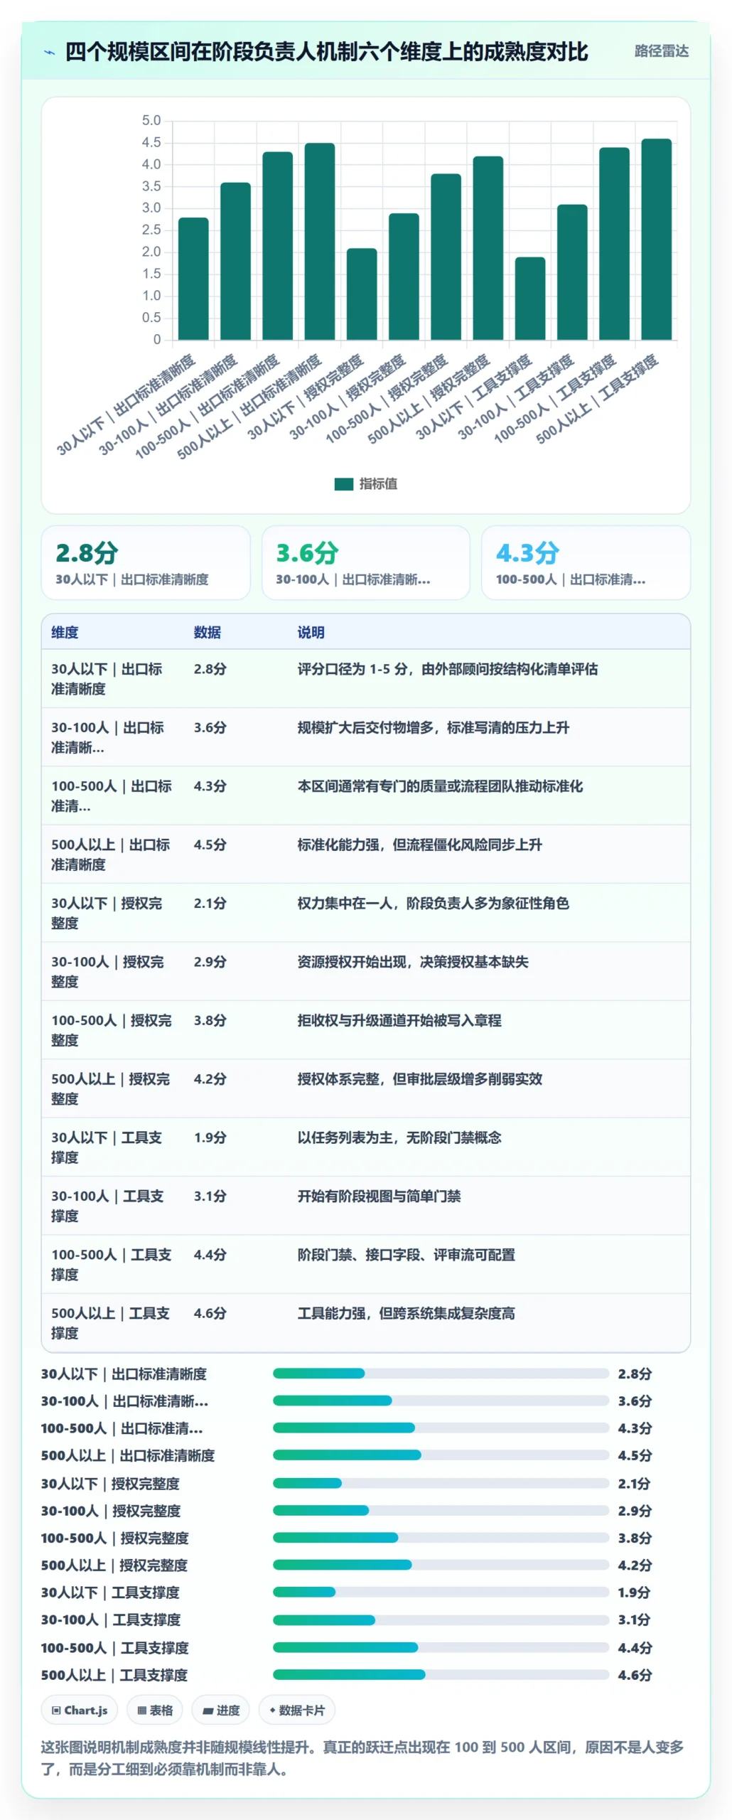
Task: Click the progress bar showing 2.1分
Action: pos(441,1483)
